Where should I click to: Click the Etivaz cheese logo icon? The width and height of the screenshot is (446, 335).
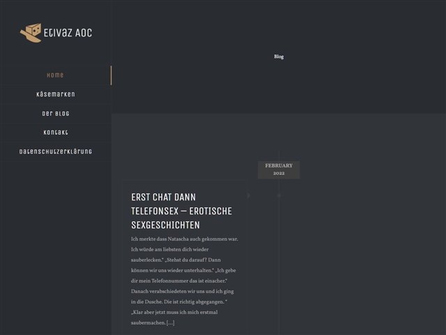[31, 33]
